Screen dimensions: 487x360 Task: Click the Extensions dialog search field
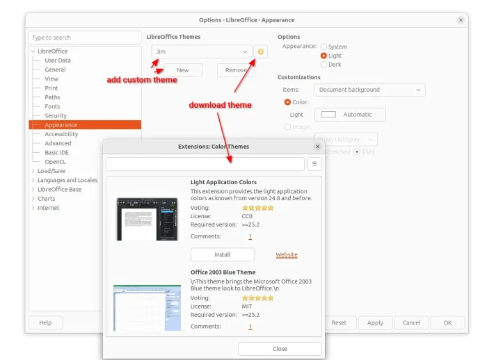[x=205, y=164]
